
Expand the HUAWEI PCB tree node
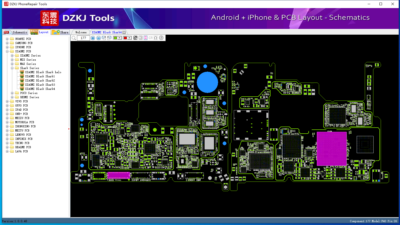tap(7, 39)
